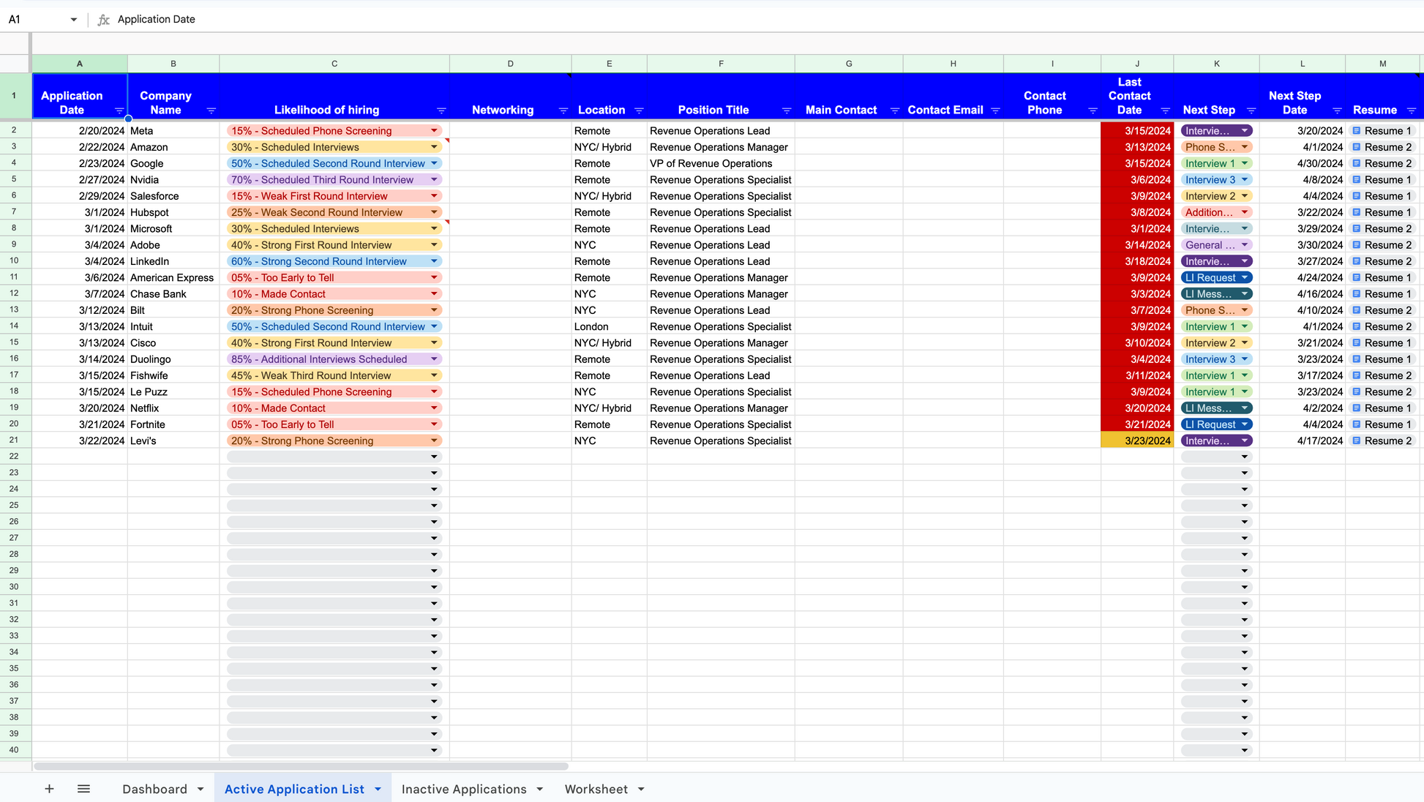Click filter icon on Application Date header
This screenshot has width=1424, height=802.
click(119, 110)
